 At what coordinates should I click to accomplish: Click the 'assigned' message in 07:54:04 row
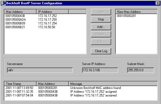[93, 95]
